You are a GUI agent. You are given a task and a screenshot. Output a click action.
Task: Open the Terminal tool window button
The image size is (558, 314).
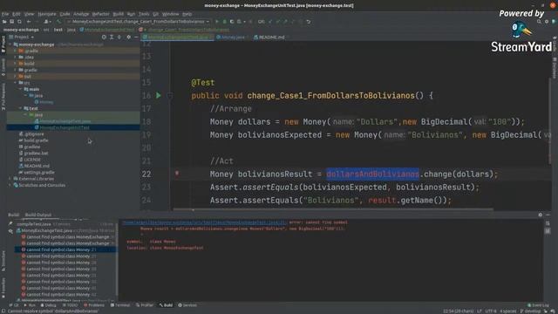tap(120, 305)
